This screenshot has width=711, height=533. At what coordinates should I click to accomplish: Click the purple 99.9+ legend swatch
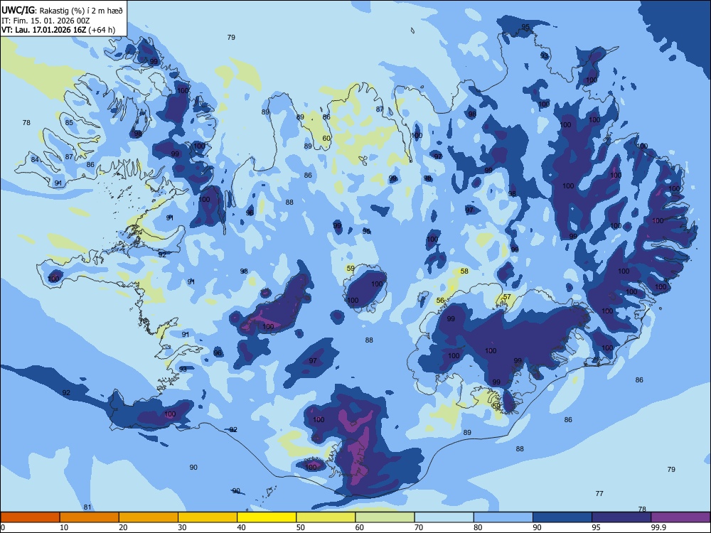click(x=680, y=517)
